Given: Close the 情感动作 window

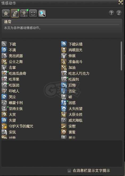Looking at the screenshot, I should 121,2.
